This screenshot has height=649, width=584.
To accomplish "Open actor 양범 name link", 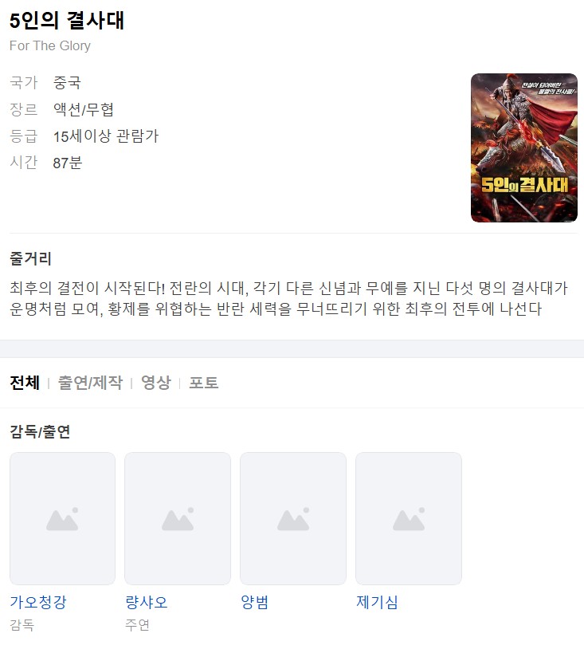I will [x=254, y=602].
